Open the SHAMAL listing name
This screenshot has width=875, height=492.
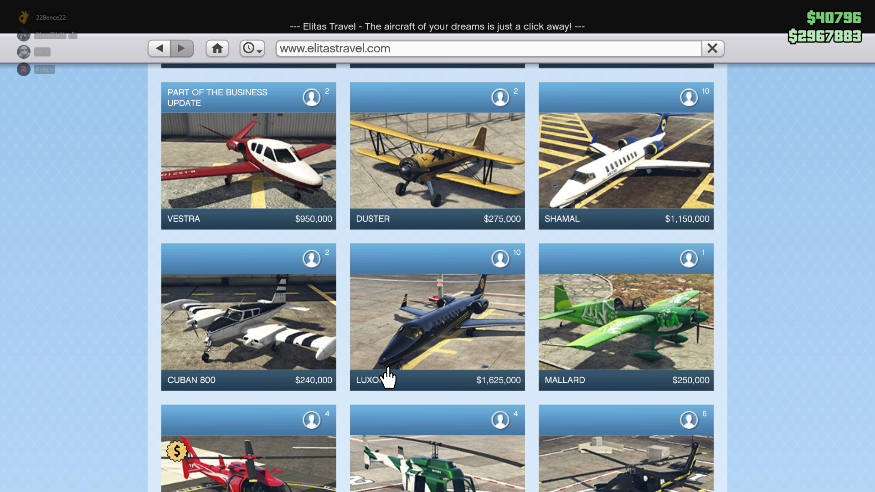tap(562, 219)
